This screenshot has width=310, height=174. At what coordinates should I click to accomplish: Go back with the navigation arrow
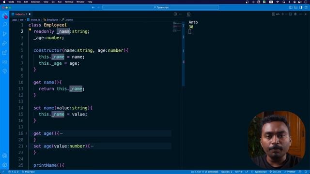point(93,7)
